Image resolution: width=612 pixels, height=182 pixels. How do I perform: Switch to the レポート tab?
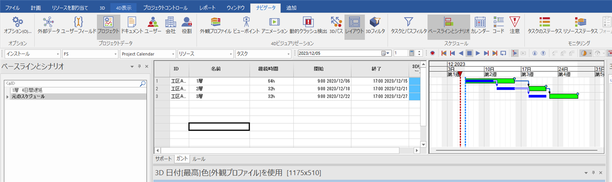(208, 8)
